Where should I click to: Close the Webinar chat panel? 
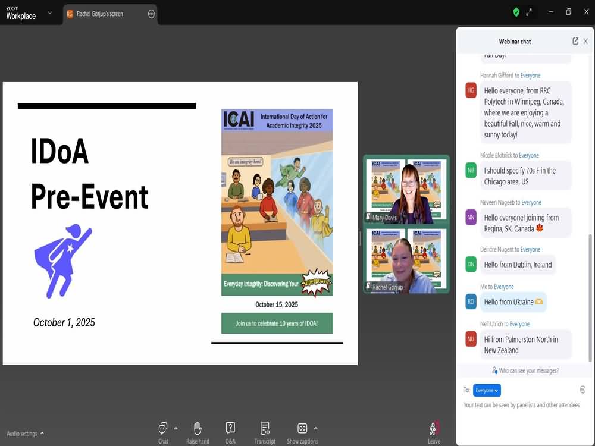pyautogui.click(x=585, y=41)
